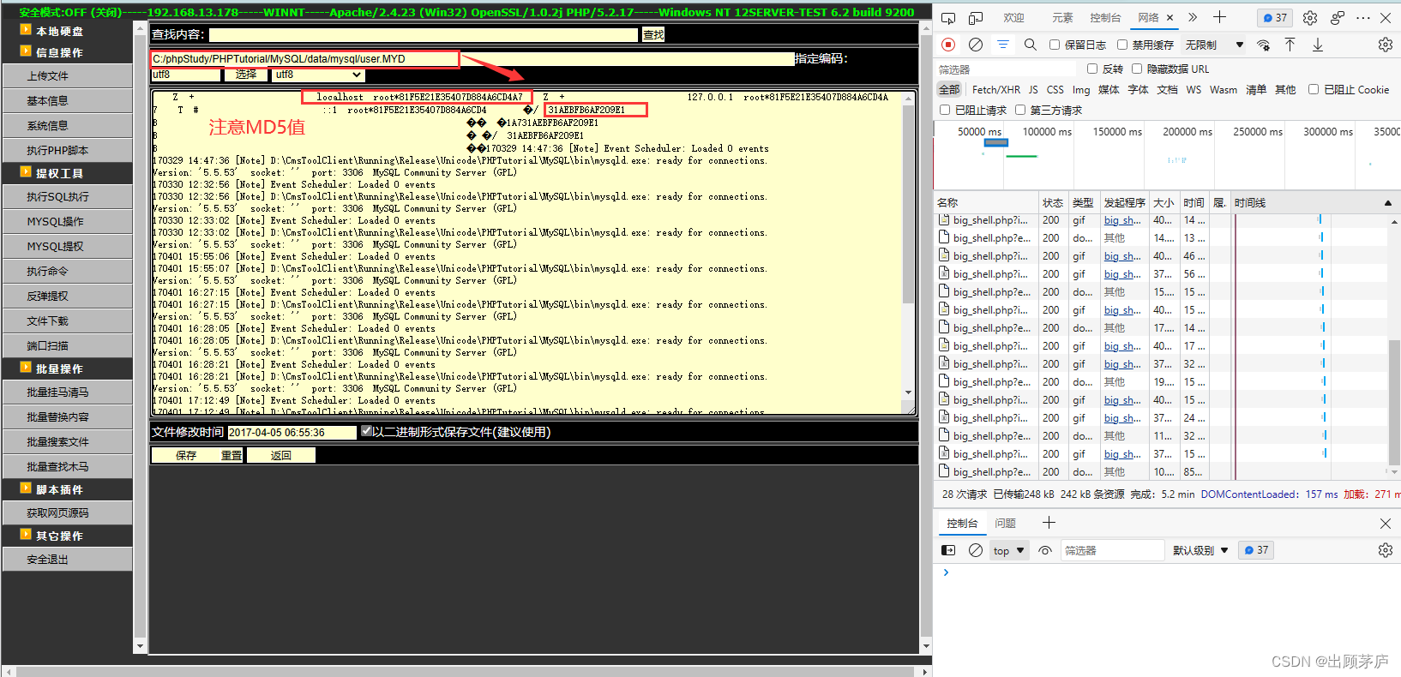This screenshot has height=677, width=1401.
Task: Switch to 元素 DevTools tab
Action: coord(1062,18)
